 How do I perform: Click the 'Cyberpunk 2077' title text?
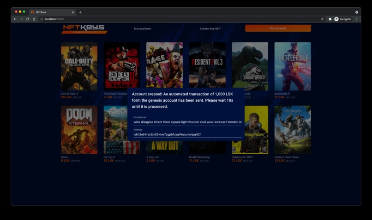click(242, 157)
